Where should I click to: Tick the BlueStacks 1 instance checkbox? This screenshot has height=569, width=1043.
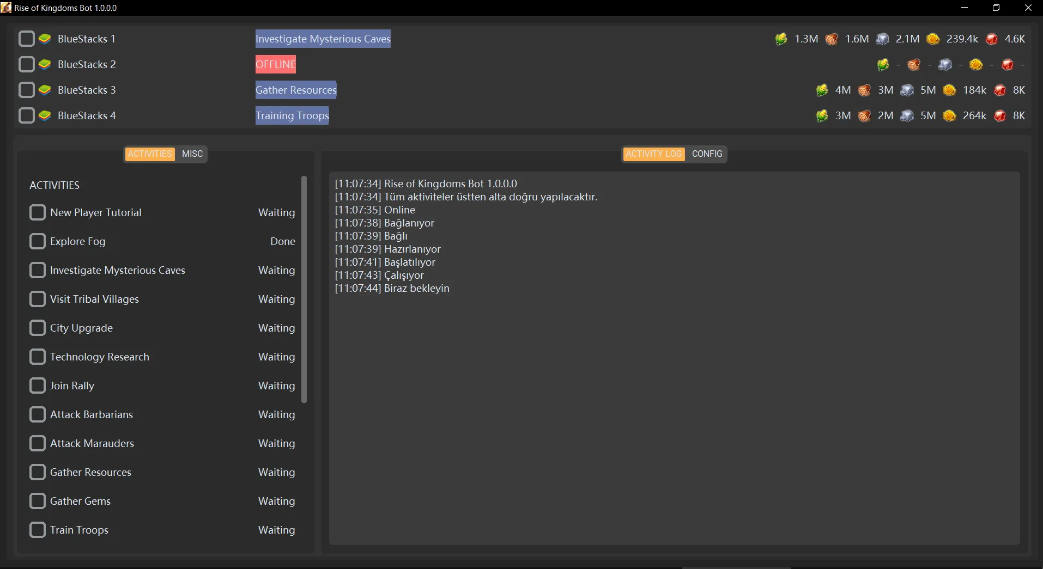pos(26,39)
